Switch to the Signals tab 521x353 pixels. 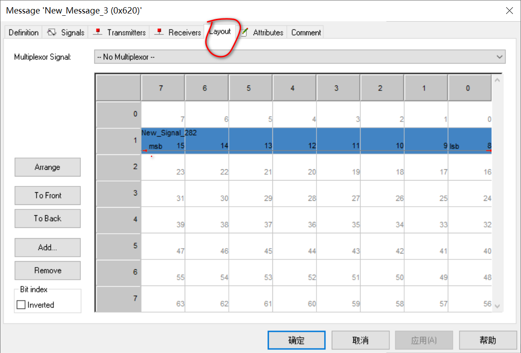pos(65,32)
